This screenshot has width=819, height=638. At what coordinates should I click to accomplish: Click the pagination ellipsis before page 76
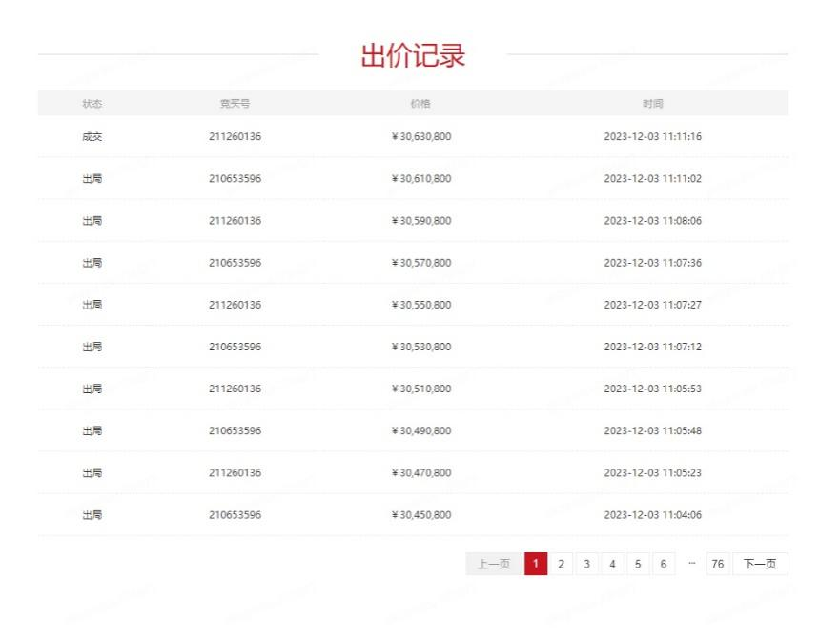tap(691, 564)
